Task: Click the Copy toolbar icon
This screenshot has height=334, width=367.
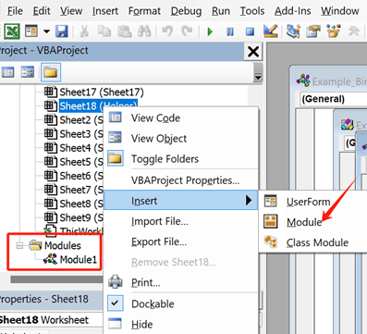Action: point(104,31)
